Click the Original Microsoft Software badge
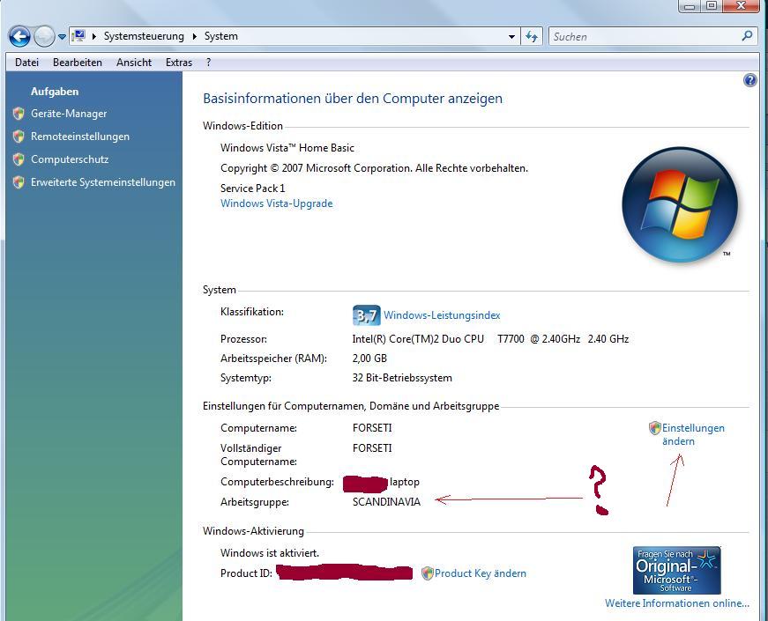 (676, 571)
